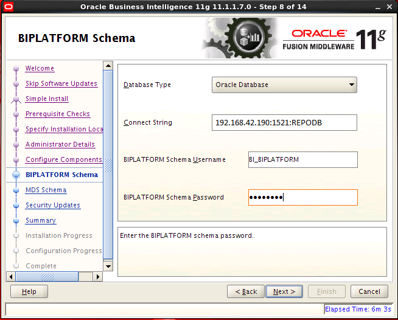Jump to the Simple Install step
398x320 pixels.
coord(47,99)
